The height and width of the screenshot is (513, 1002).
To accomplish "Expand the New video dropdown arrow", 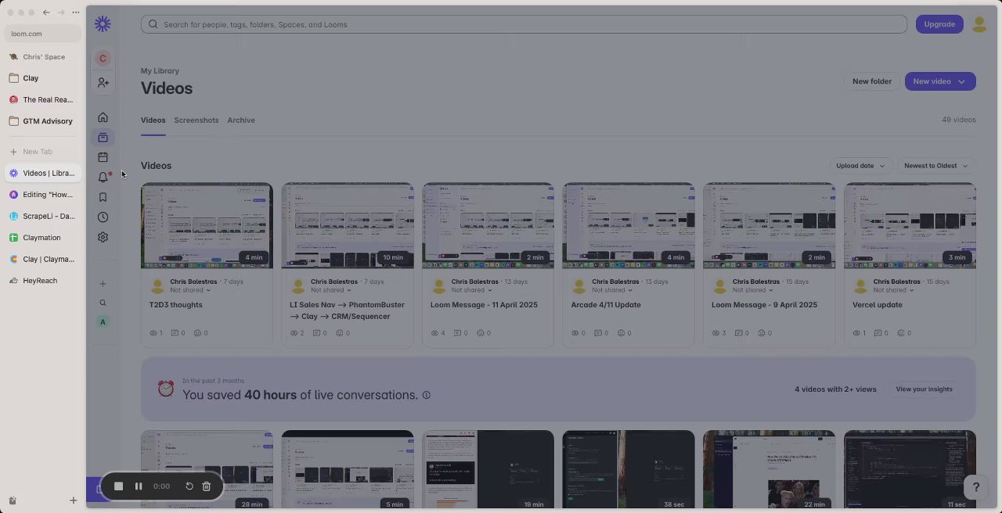I will tap(962, 81).
